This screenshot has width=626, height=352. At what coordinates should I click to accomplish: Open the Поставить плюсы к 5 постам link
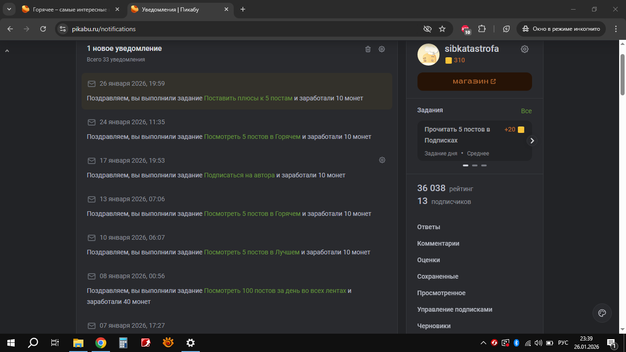click(x=248, y=98)
